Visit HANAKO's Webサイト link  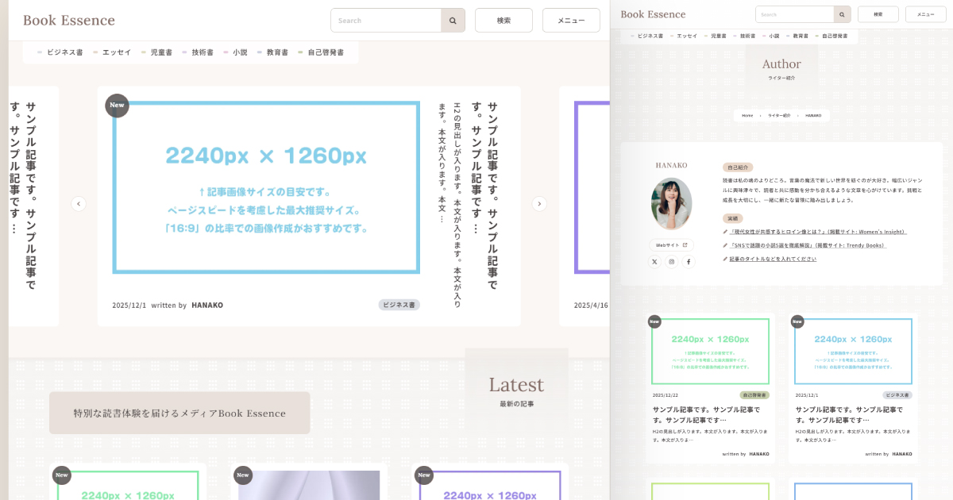click(x=667, y=245)
